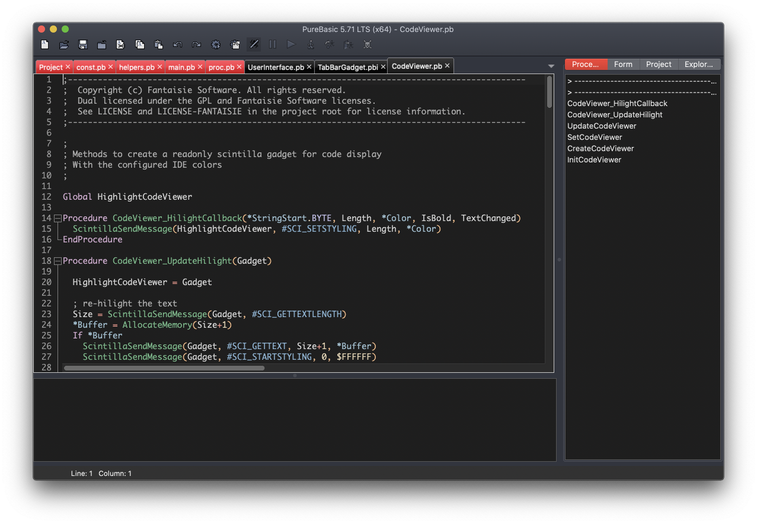Close the helpers.pb tab
Image resolution: width=757 pixels, height=524 pixels.
(x=160, y=67)
